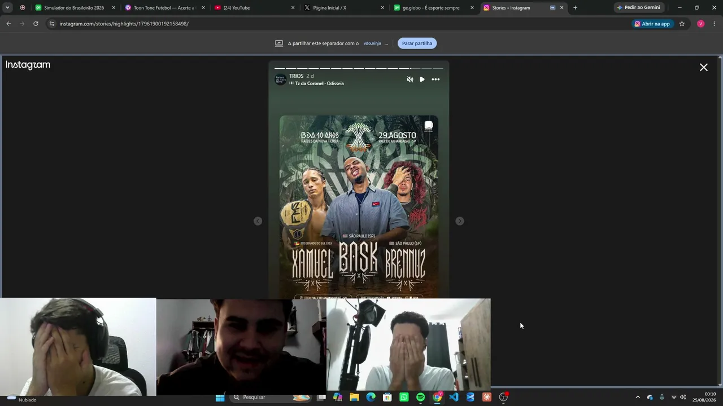Switch to the ge.globo tab

tap(433, 8)
